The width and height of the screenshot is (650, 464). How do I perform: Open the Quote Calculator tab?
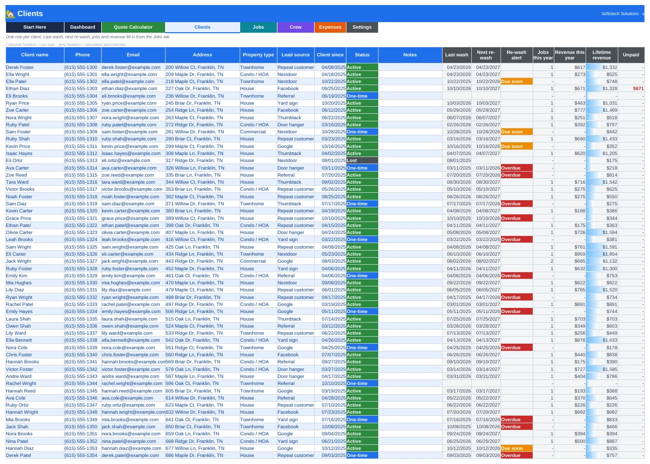pos(133,27)
